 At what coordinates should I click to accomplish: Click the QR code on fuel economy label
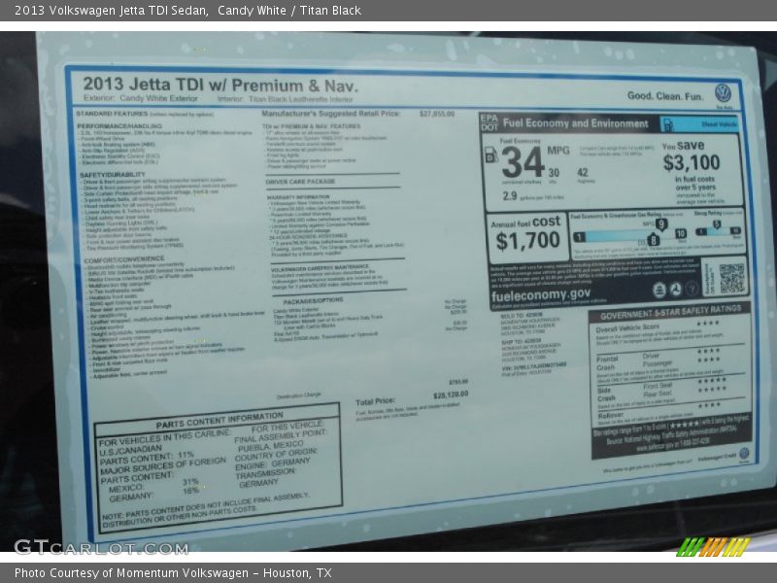point(731,278)
